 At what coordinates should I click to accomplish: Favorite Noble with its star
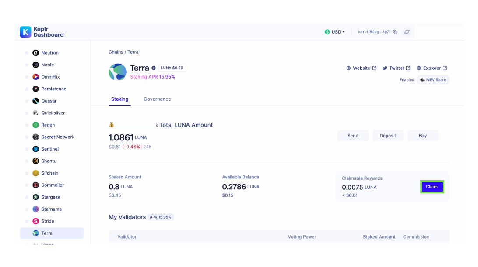(27, 65)
